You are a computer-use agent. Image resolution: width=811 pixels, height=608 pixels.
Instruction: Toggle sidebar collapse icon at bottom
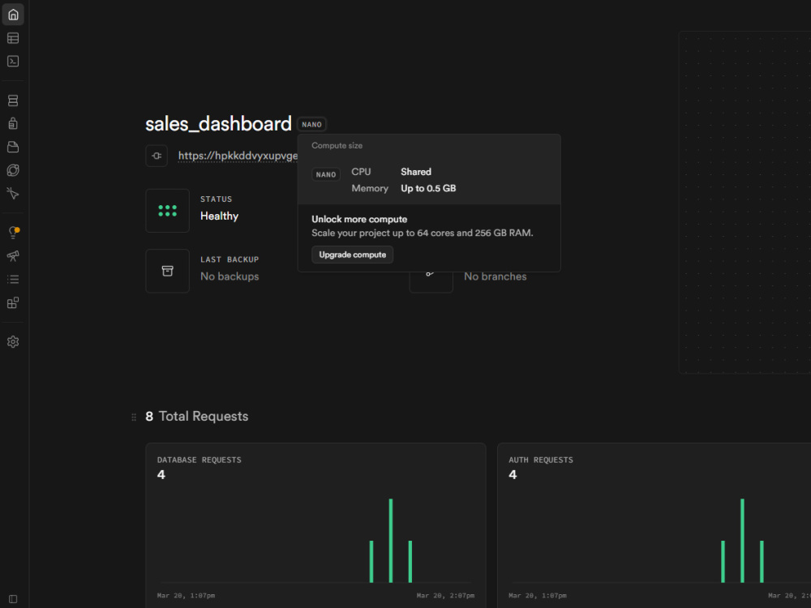13,599
